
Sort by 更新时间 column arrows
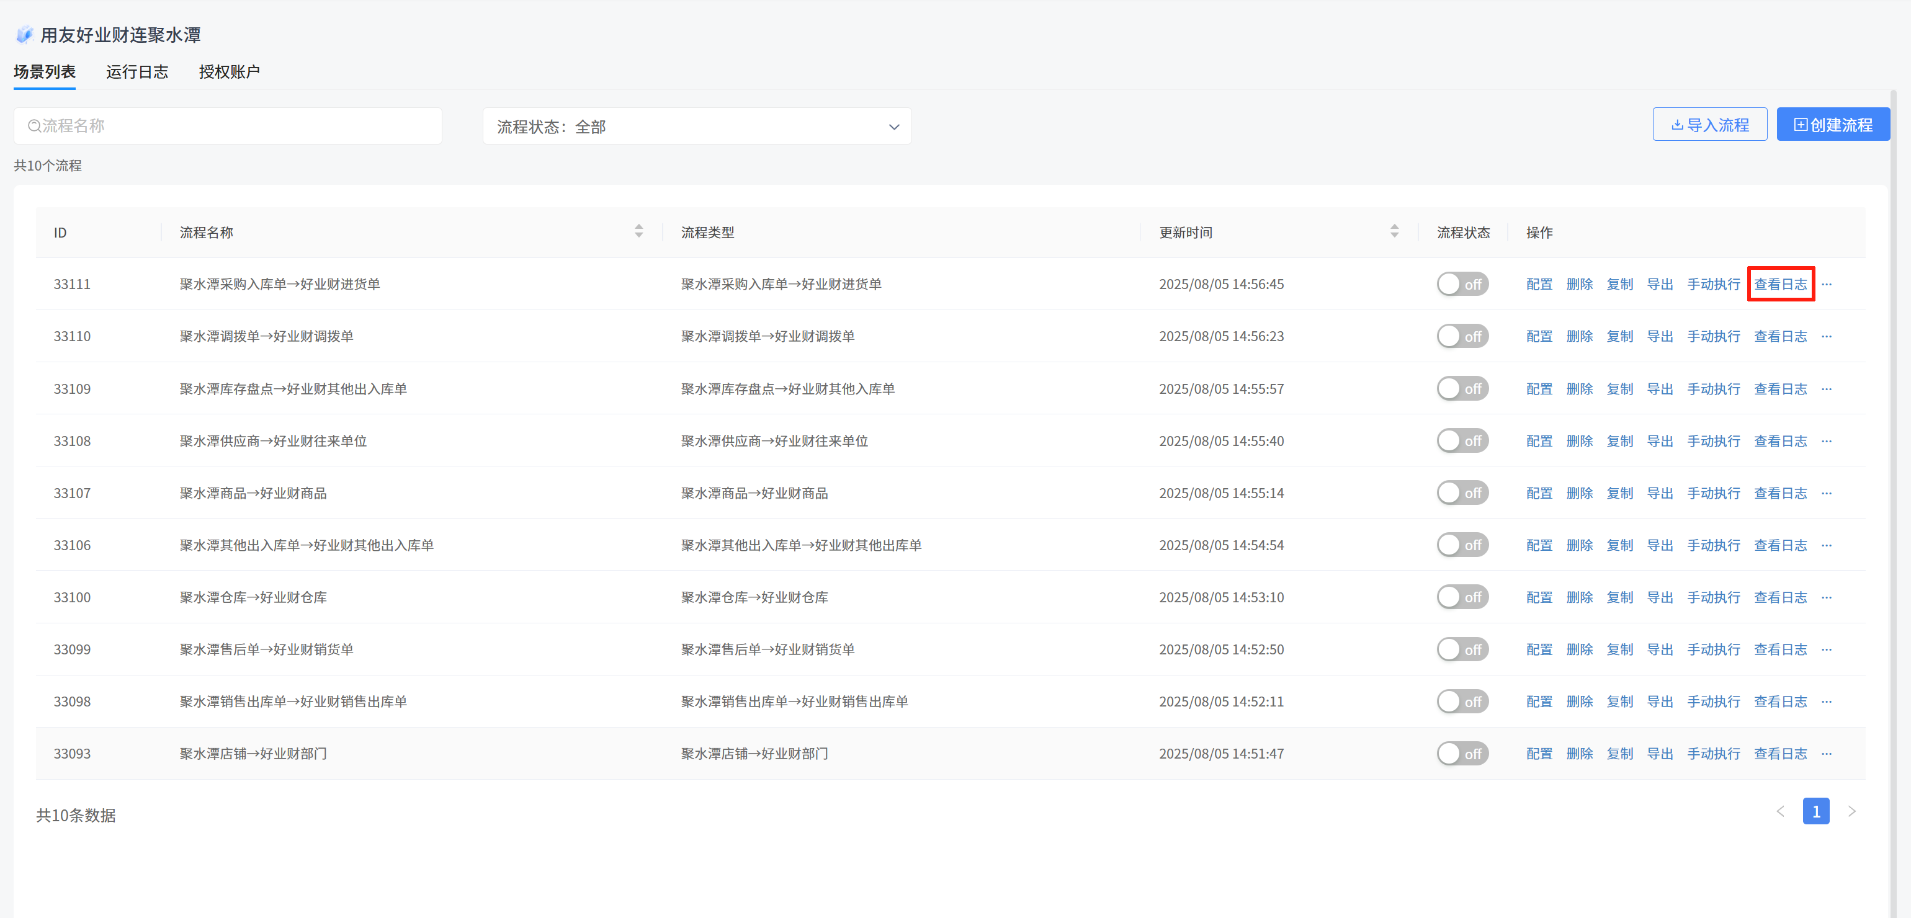coord(1394,231)
